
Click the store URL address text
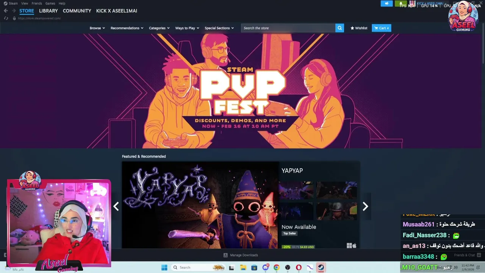[x=39, y=18]
